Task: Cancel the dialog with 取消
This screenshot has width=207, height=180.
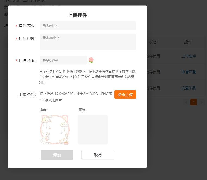Action: [98, 155]
